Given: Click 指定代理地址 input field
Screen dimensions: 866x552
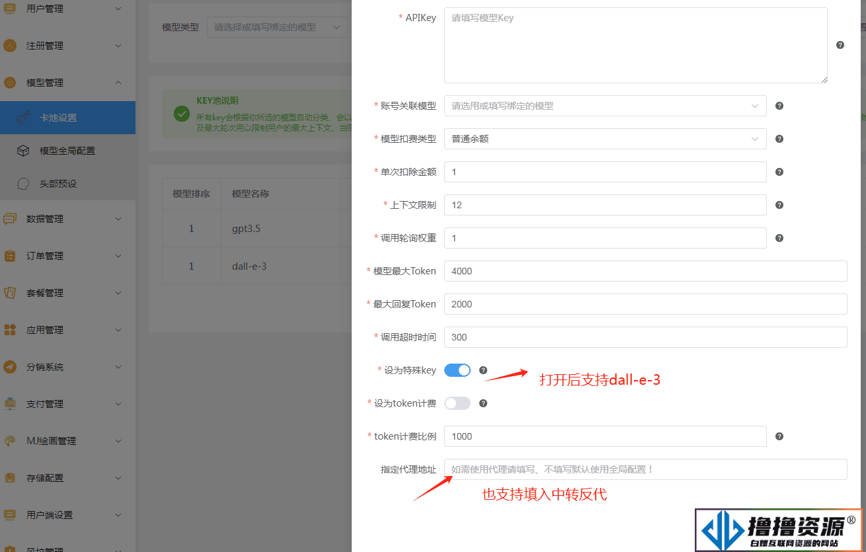Looking at the screenshot, I should 646,469.
